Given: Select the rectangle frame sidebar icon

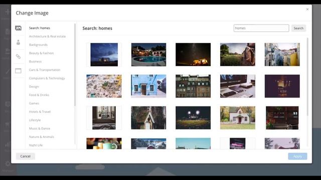Looking at the screenshot, I should (x=18, y=71).
